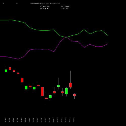Click the "20 Feb" date axis label
This screenshot has width=126, height=126.
pyautogui.click(x=29, y=120)
